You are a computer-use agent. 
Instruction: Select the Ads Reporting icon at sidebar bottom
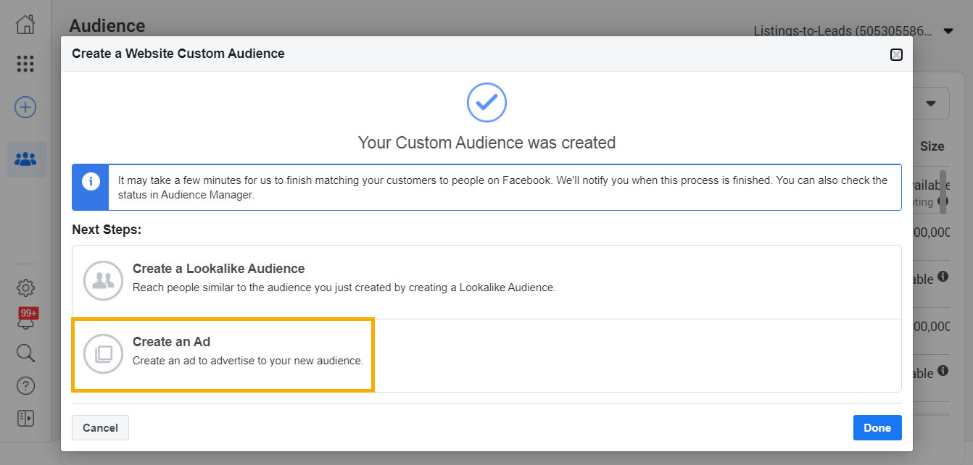click(x=25, y=418)
